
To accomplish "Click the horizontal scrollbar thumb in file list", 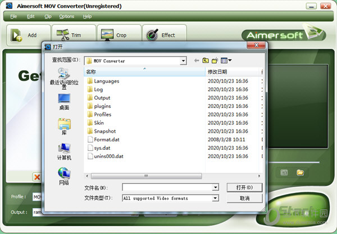I will click(x=146, y=176).
